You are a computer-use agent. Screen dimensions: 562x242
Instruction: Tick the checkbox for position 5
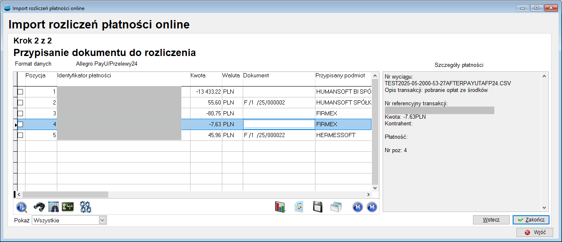coord(20,135)
